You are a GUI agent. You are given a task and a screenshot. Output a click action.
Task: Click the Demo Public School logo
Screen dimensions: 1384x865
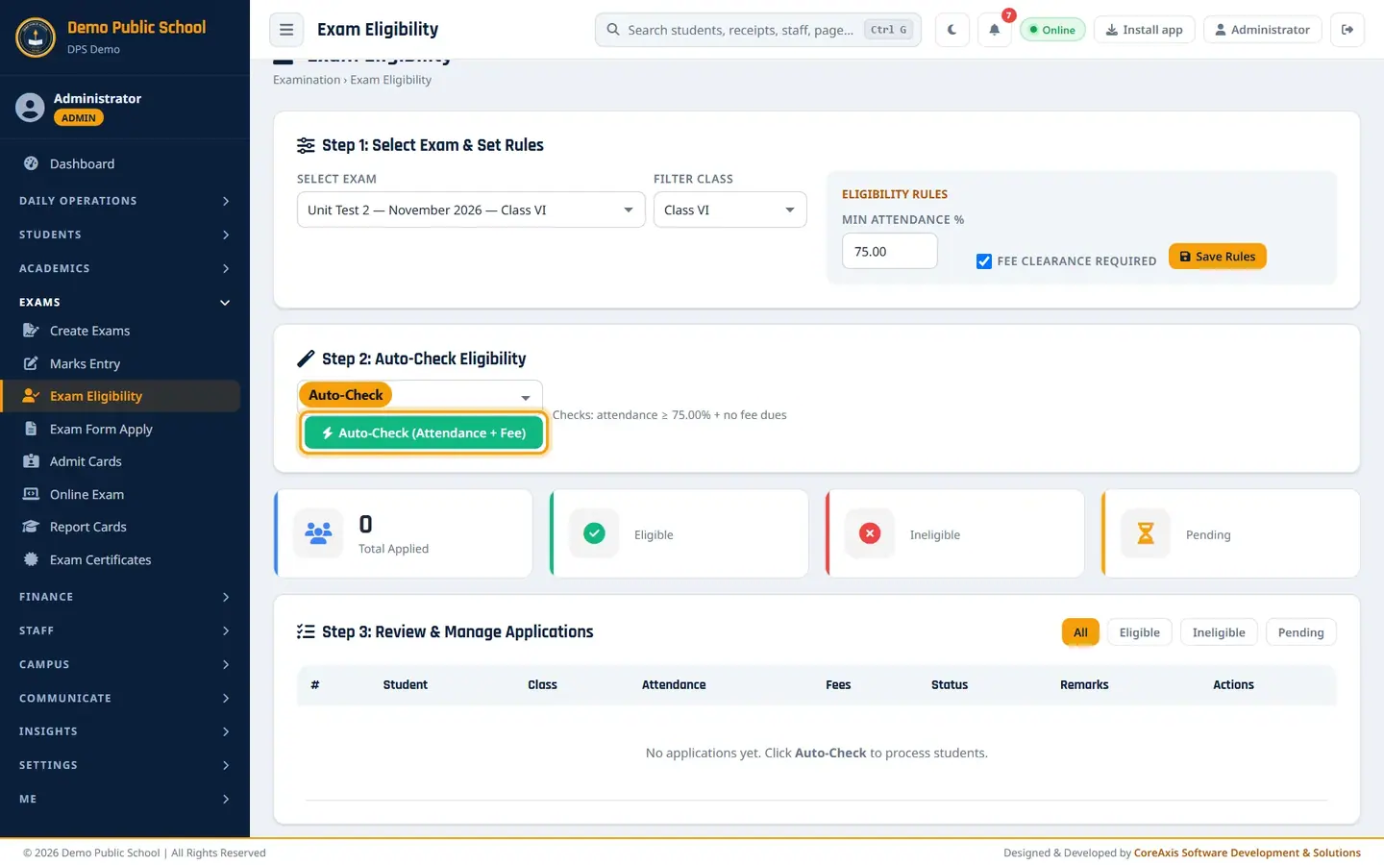pos(36,37)
